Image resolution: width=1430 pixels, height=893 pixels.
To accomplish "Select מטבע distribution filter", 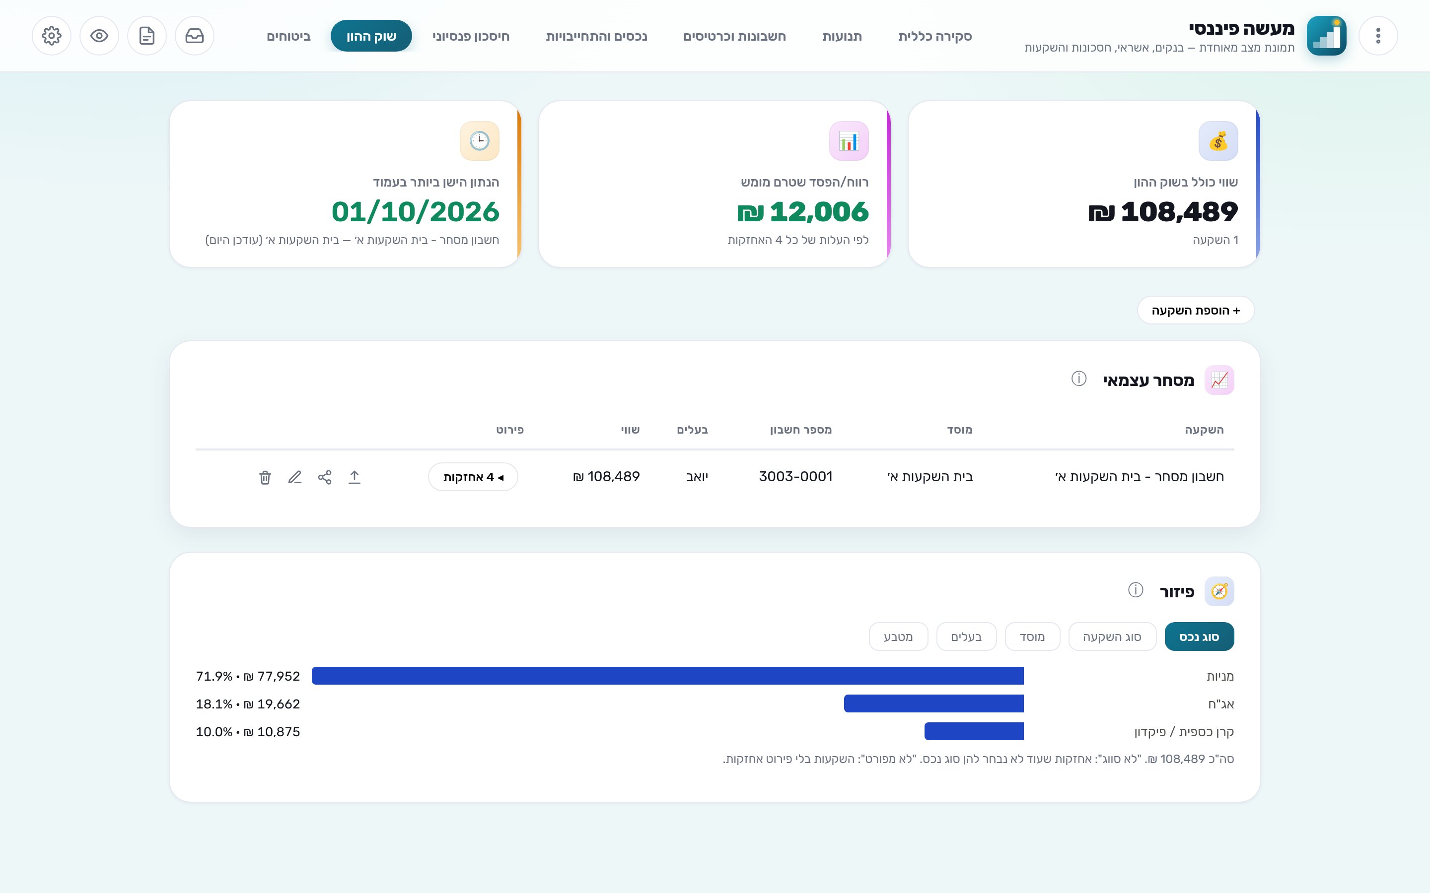I will click(898, 637).
